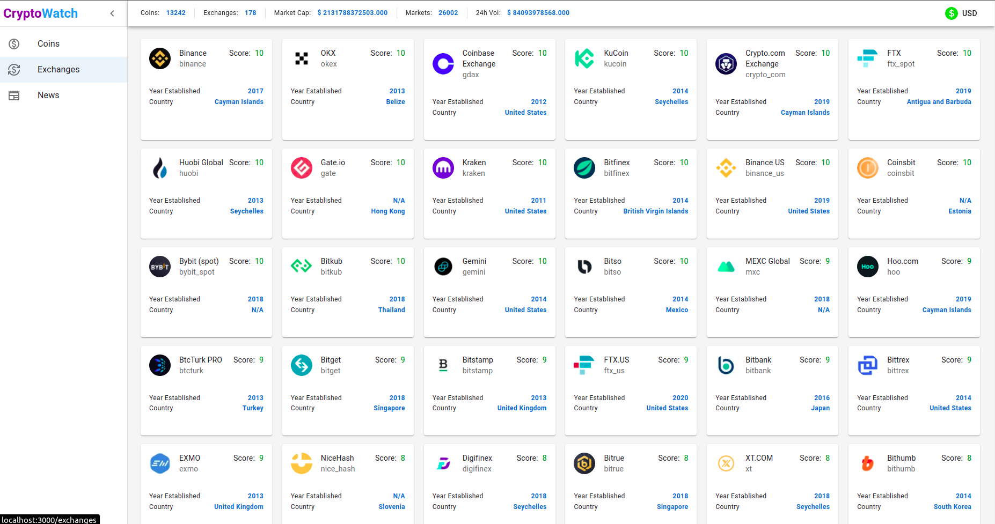Viewport: 995px width, 524px height.
Task: Click the Bitkub green logo
Action: 302,267
